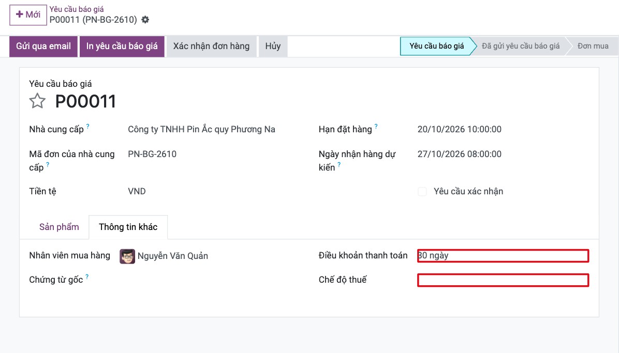
Task: Click the help mark beside Chứng từ gốc
Action: pos(87,277)
